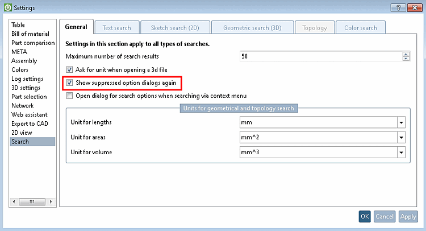Select Export to CAD in settings list
This screenshot has width=426, height=231.
[x=30, y=123]
